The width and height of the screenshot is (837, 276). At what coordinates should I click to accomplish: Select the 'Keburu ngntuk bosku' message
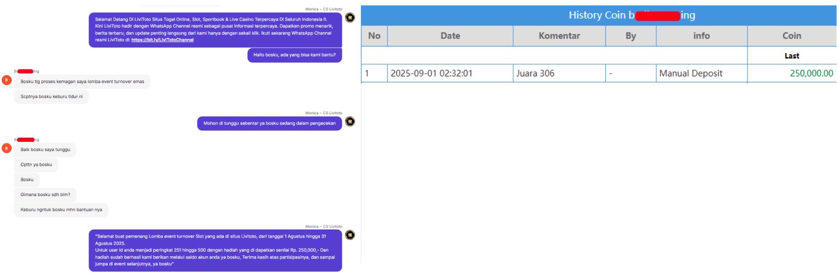pos(61,210)
